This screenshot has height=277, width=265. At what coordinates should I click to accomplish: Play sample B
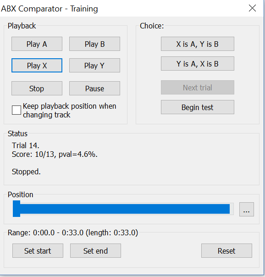tap(94, 44)
